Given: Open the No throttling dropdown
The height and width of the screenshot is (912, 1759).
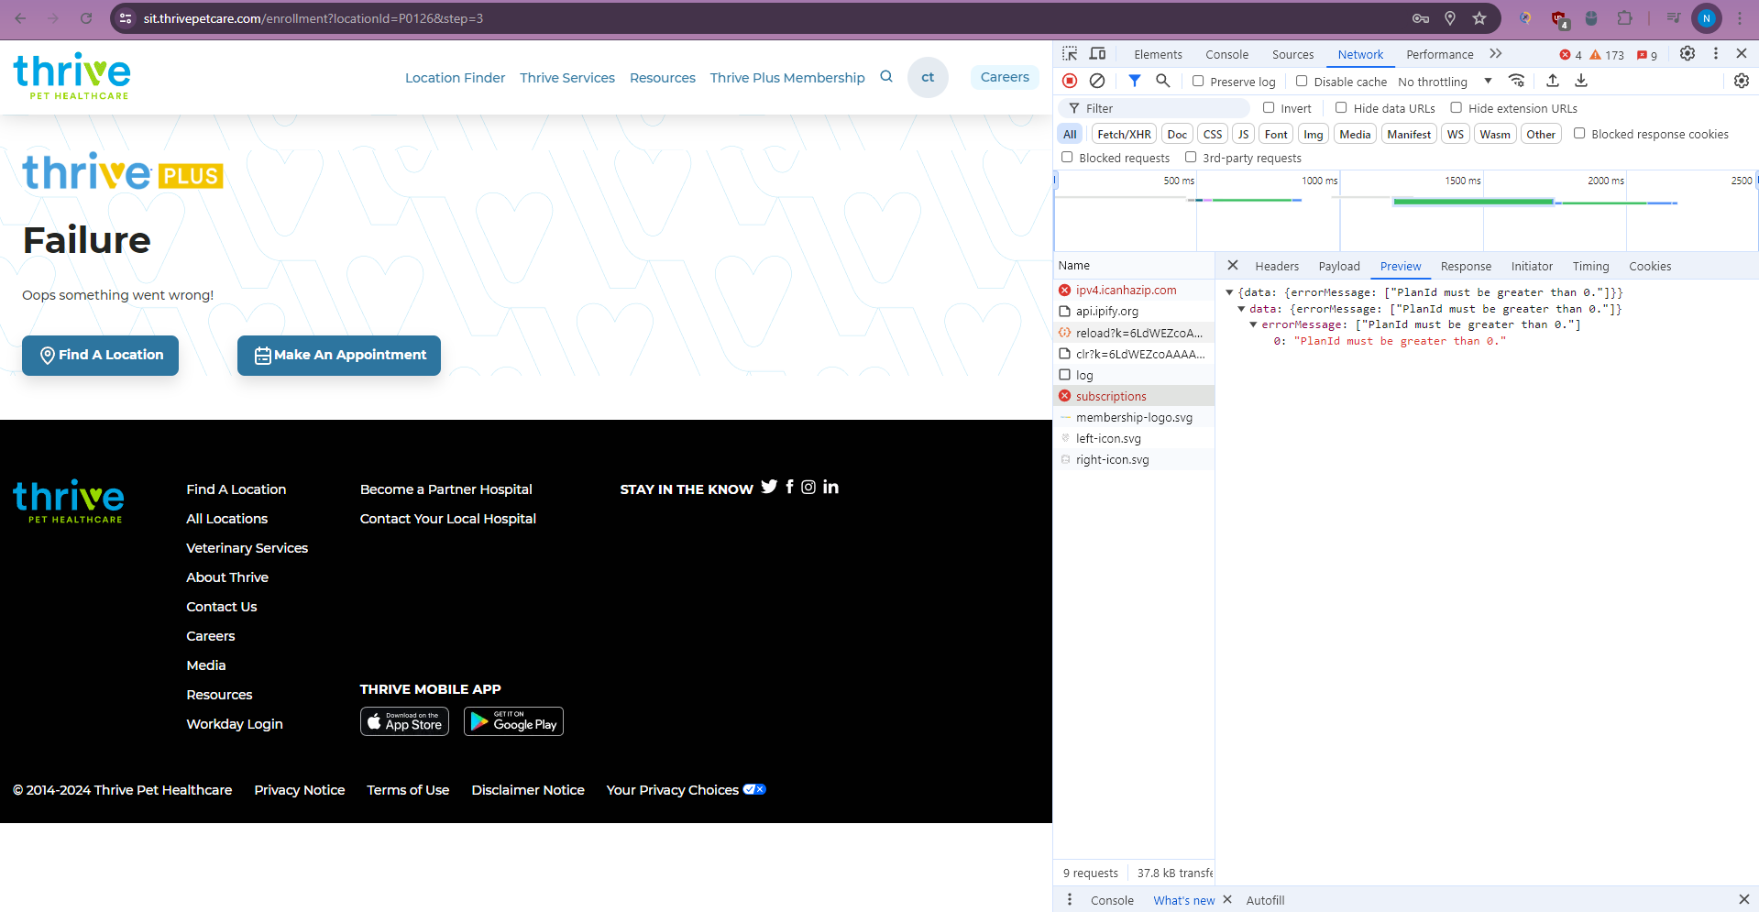Looking at the screenshot, I should tap(1446, 82).
